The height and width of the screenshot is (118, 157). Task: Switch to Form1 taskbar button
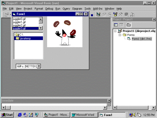click(x=112, y=115)
